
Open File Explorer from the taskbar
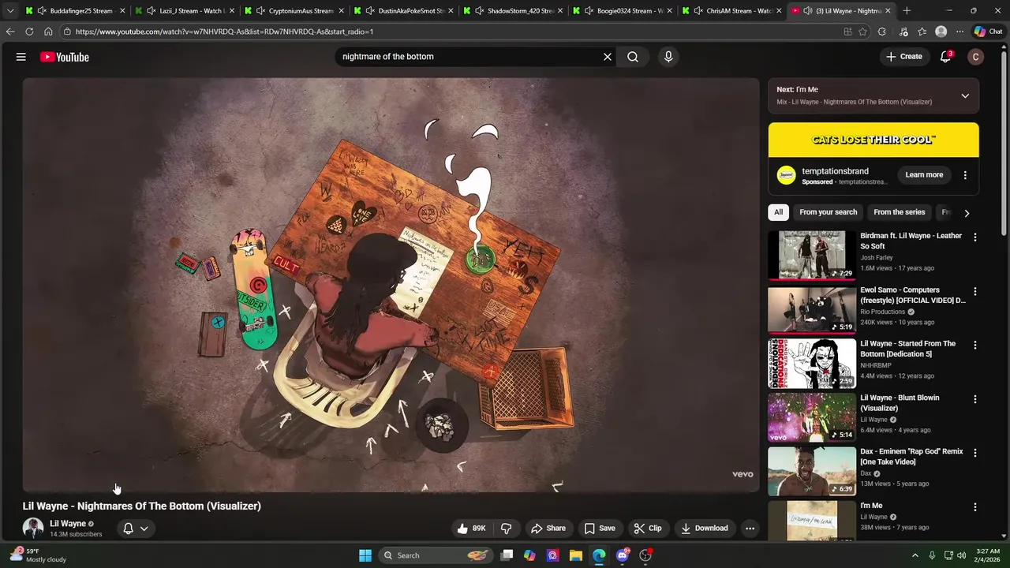tap(576, 555)
